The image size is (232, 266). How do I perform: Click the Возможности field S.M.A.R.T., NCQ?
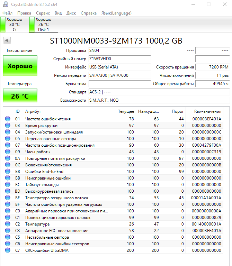(159, 100)
